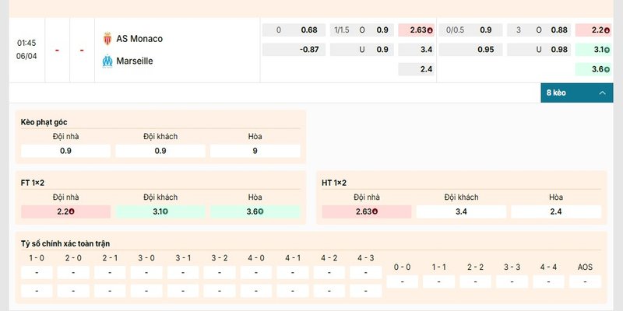This screenshot has height=311, width=623.
Task: Choose corner bet Hòa 9
Action: pos(255,151)
